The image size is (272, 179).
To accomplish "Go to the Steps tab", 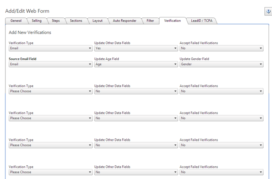I will (56, 21).
